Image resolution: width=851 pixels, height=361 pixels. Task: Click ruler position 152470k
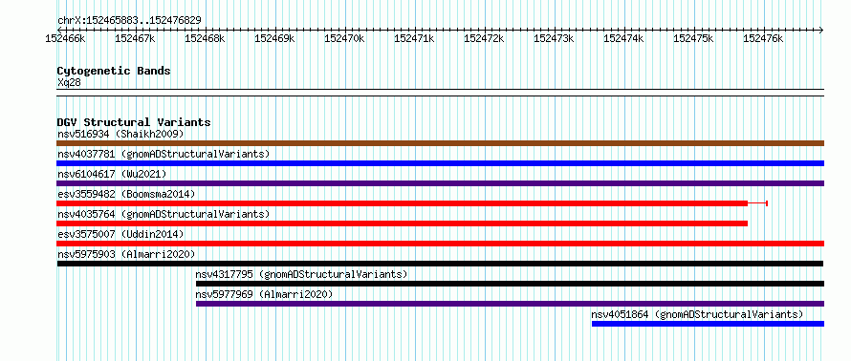coord(345,38)
